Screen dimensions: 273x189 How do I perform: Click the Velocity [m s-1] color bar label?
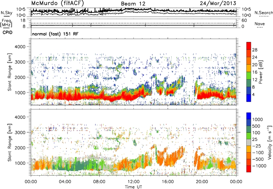(270, 142)
